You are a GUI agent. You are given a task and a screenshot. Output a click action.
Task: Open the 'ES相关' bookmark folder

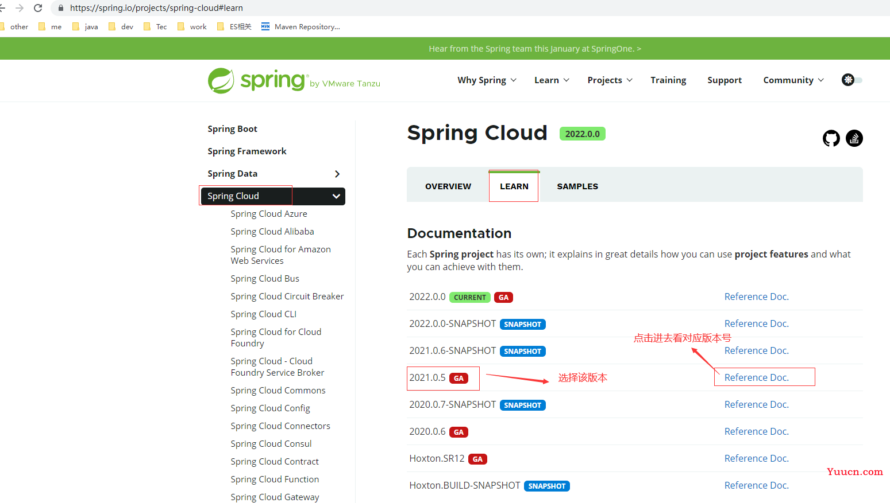click(x=234, y=26)
